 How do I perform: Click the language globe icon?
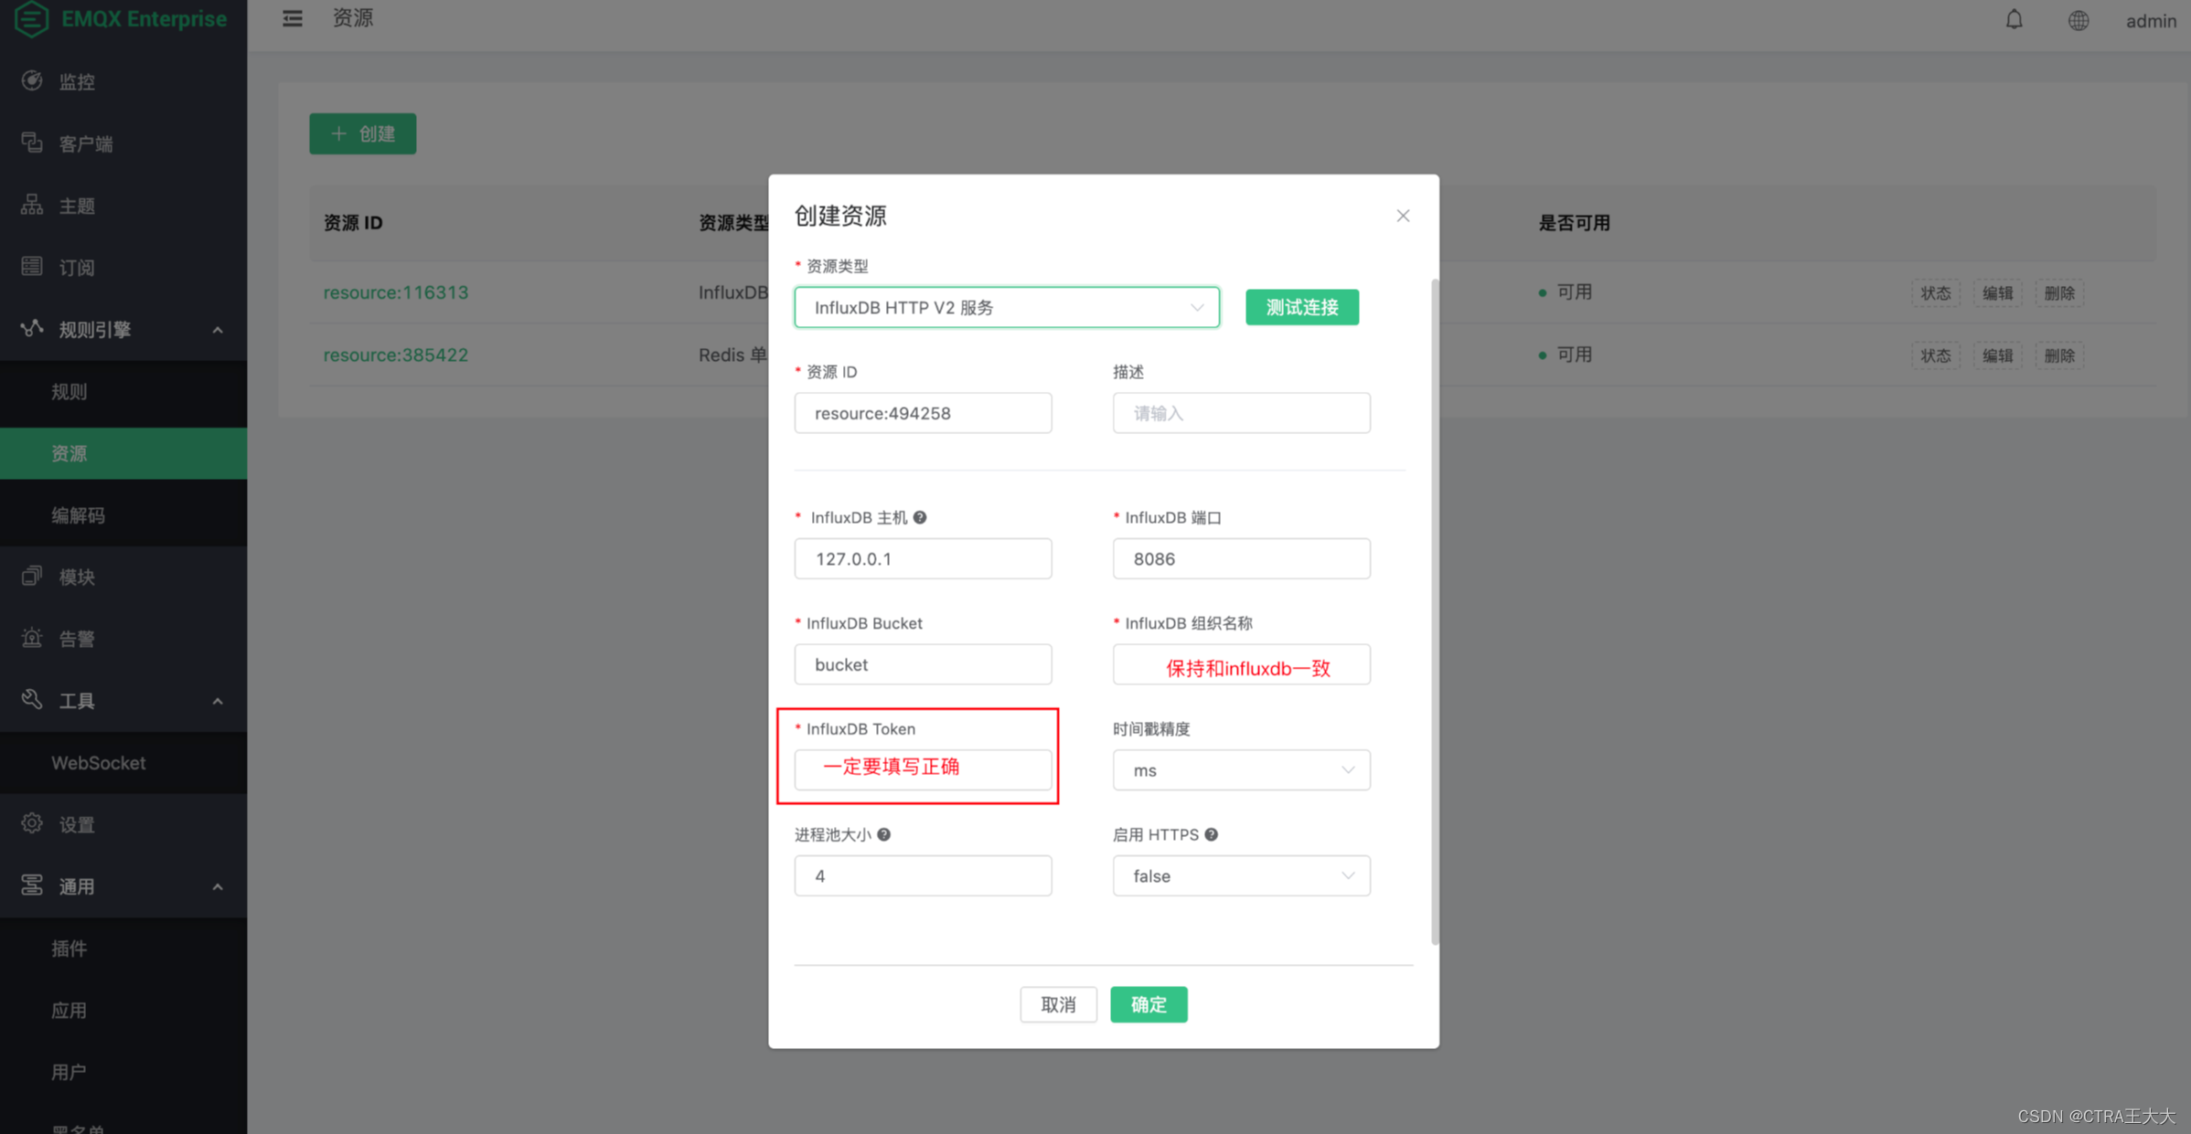[x=2078, y=19]
